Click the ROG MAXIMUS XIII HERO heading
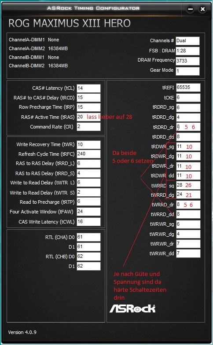 (x=70, y=23)
